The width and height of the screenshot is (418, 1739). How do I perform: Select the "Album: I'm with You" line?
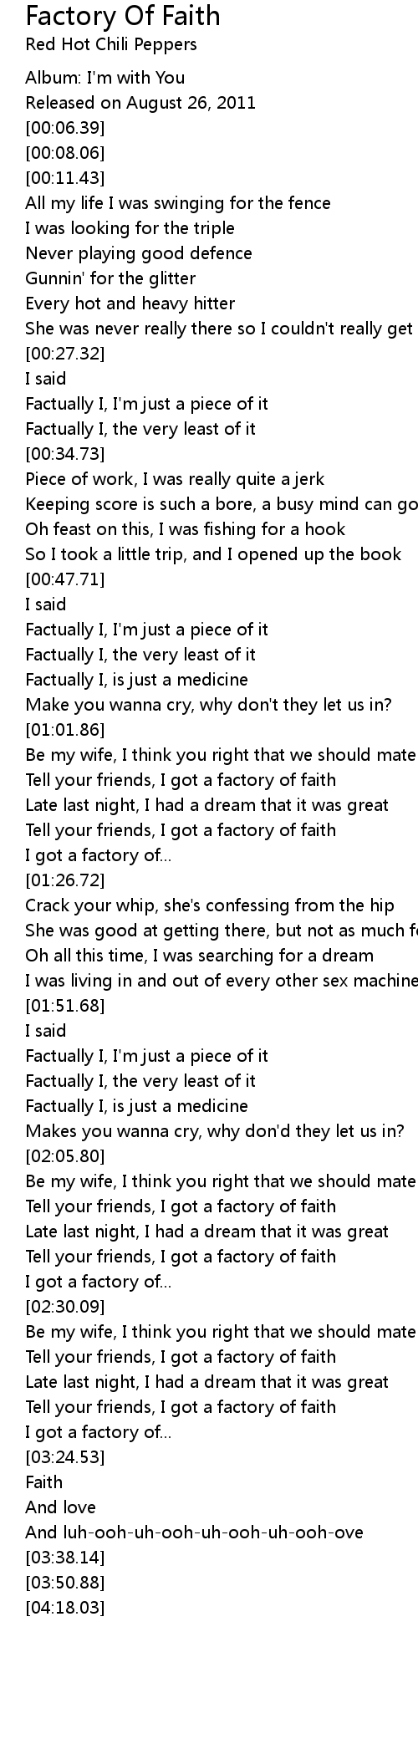click(105, 78)
